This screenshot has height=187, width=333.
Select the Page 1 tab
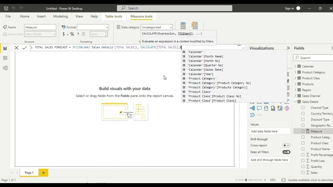(29, 173)
